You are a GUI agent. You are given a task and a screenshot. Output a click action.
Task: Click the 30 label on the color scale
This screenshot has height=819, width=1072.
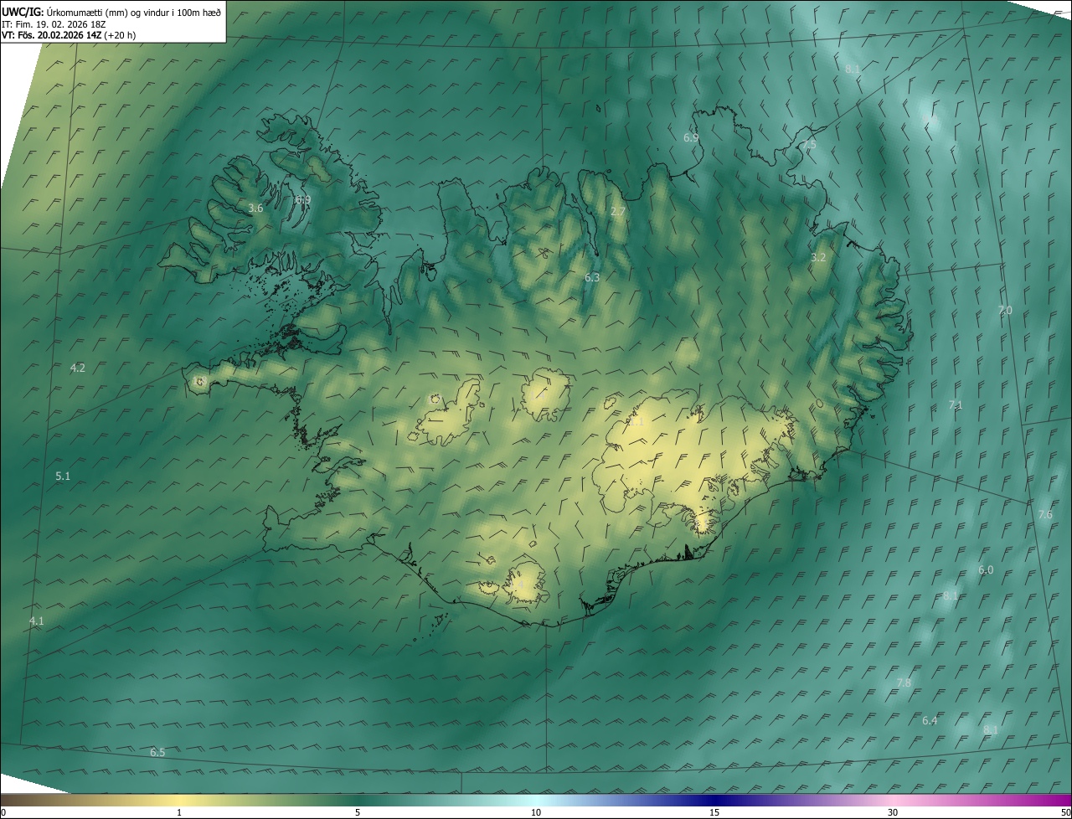893,812
